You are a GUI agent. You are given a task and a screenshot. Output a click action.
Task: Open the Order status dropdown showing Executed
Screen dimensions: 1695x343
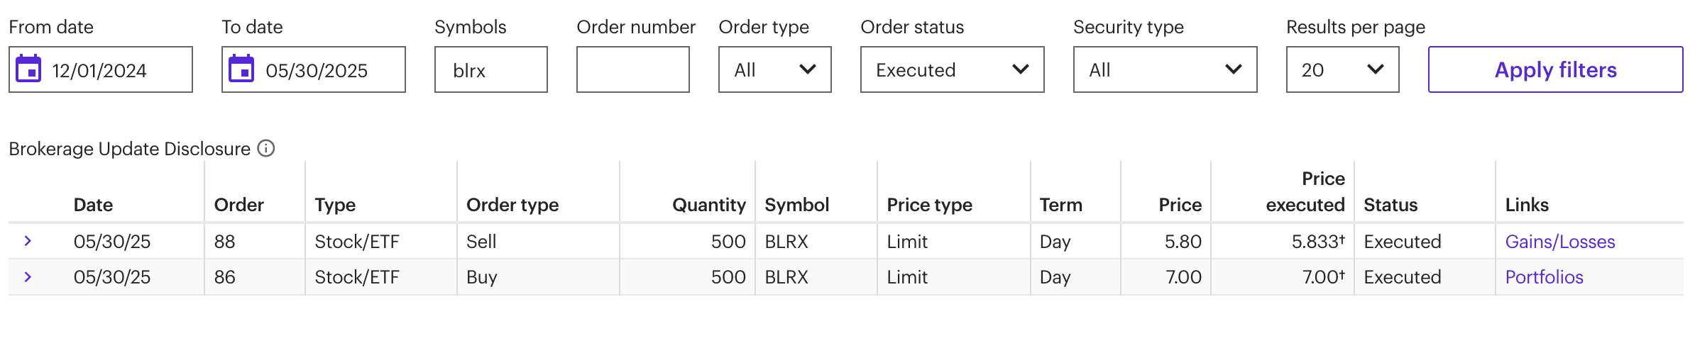pos(952,69)
